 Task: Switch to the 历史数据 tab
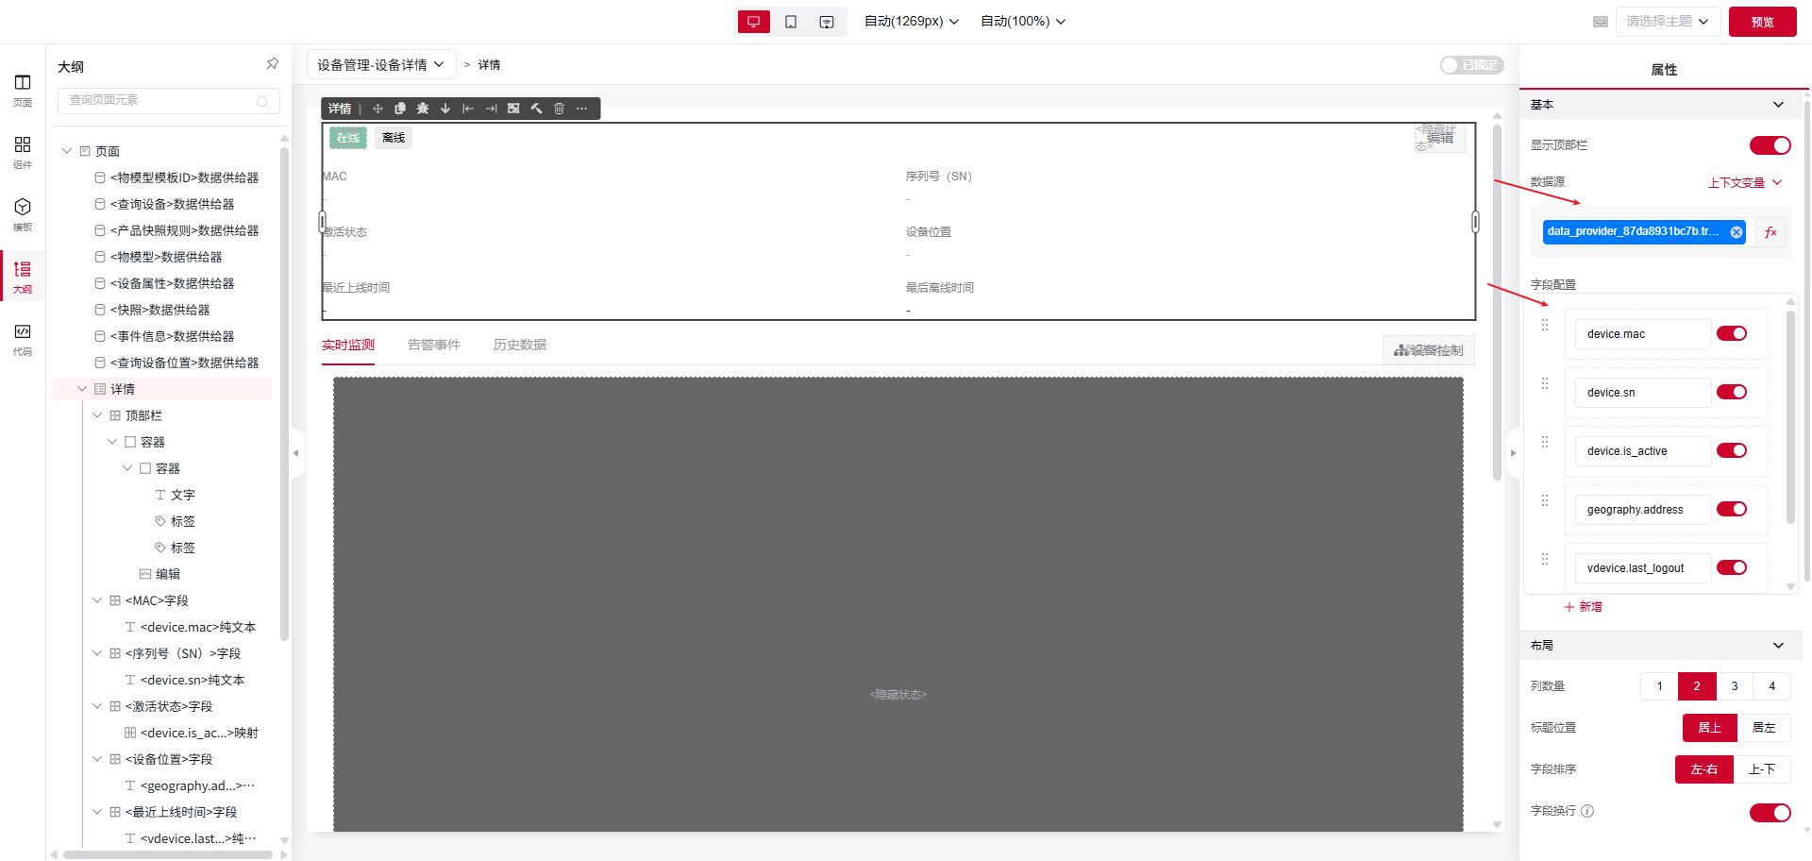519,346
